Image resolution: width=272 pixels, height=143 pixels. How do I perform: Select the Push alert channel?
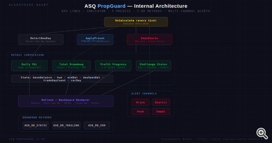(x=140, y=111)
